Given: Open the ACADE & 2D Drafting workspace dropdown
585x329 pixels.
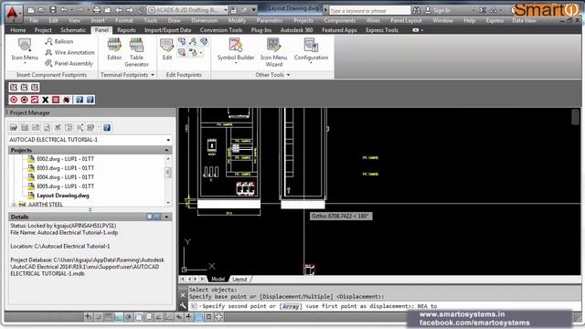Looking at the screenshot, I should click(226, 10).
